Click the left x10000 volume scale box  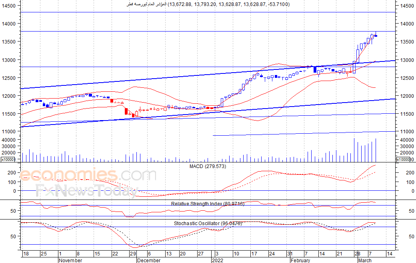[x=8, y=159]
